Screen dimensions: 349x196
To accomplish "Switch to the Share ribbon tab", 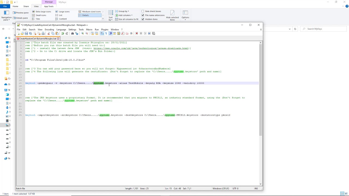I will [x=26, y=6].
